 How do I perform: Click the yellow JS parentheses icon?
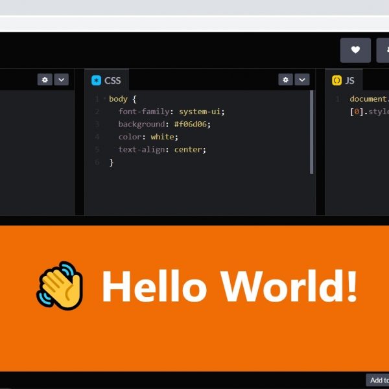pos(336,80)
